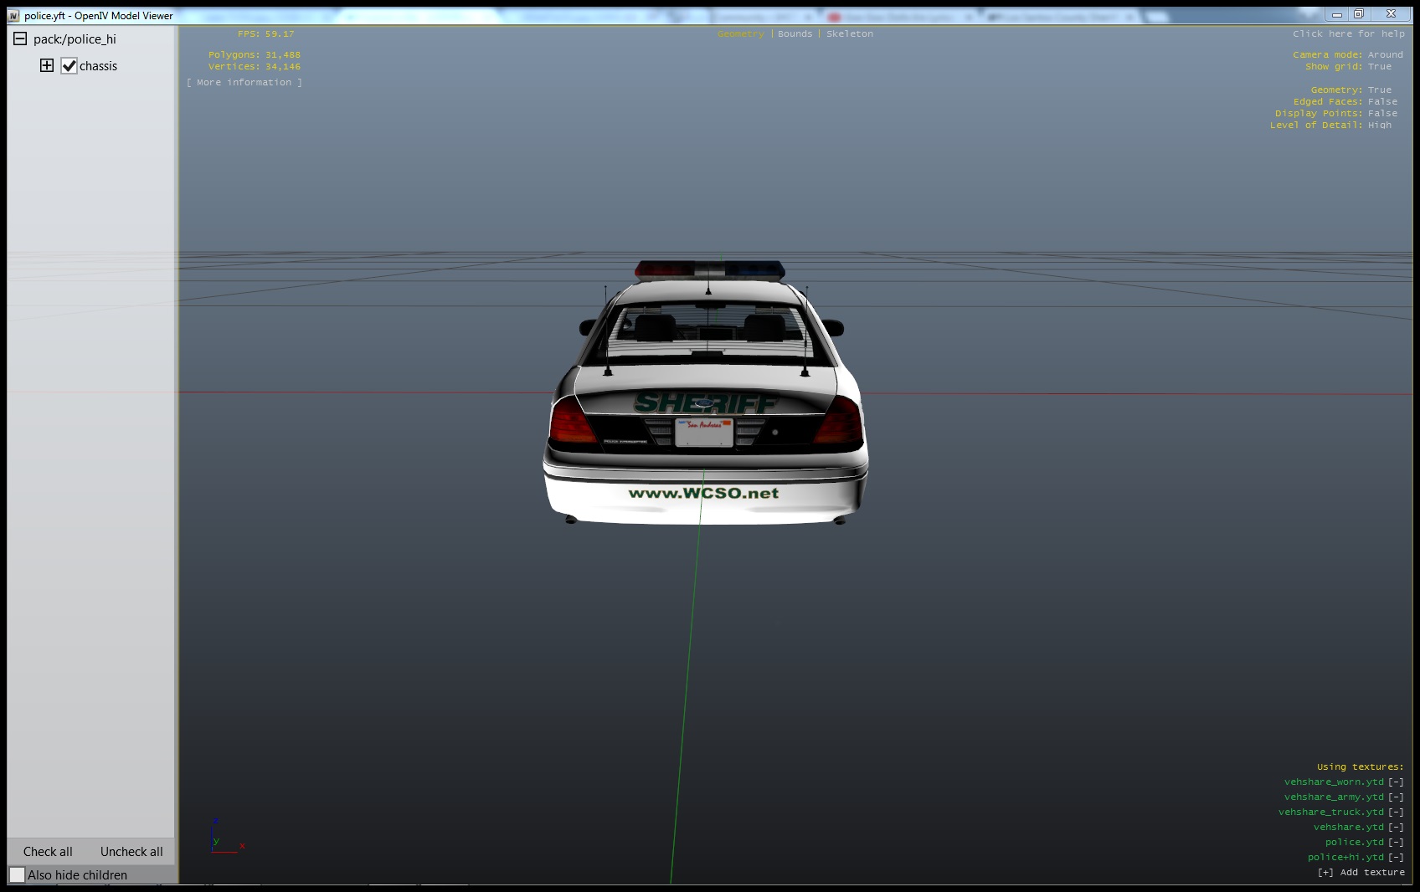Remove the vehshare_truck.ytd texture with [-]
1420x892 pixels.
1395,813
